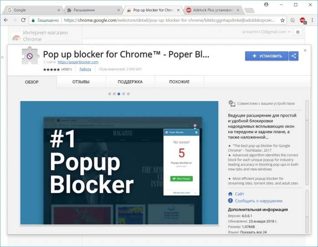Viewport: 318px width, 247px height.
Task: Click the #1 Popup Blocker screenshot
Action: (120, 163)
